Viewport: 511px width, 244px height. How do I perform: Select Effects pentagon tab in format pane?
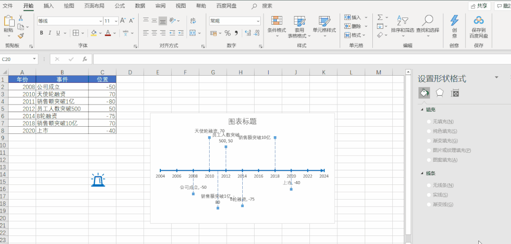(x=440, y=93)
